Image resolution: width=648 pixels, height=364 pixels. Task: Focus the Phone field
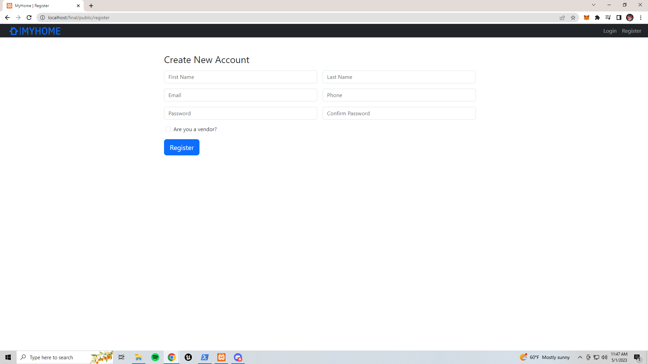point(399,95)
